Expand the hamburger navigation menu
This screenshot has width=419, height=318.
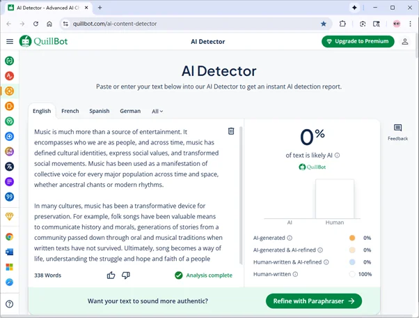click(10, 41)
